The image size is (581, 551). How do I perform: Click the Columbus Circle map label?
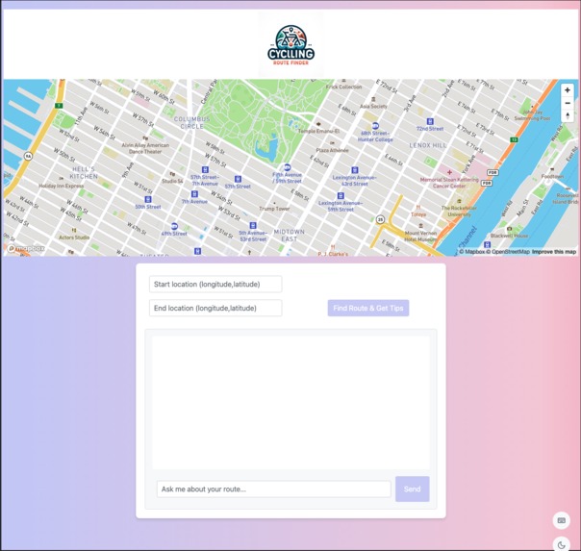tap(192, 122)
